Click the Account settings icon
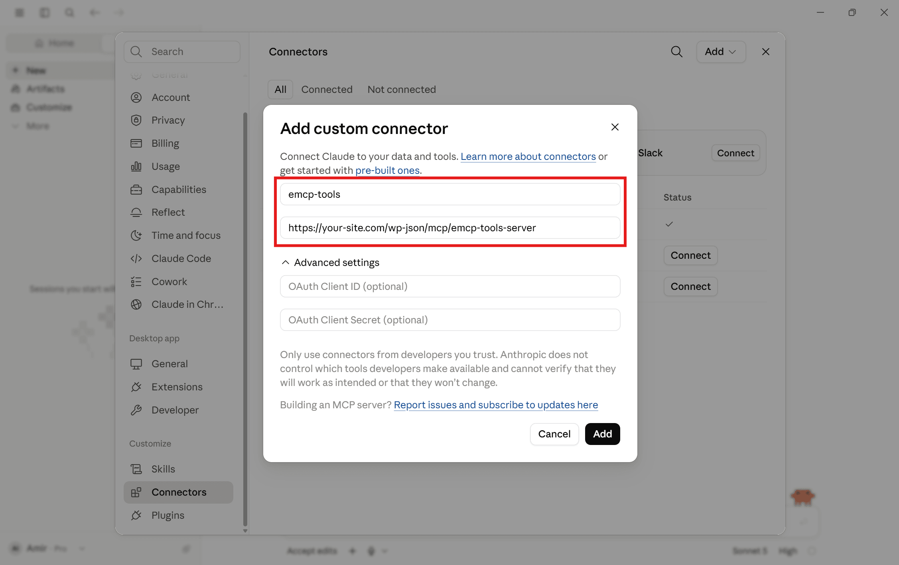Screen dimensions: 899x565 pos(136,97)
